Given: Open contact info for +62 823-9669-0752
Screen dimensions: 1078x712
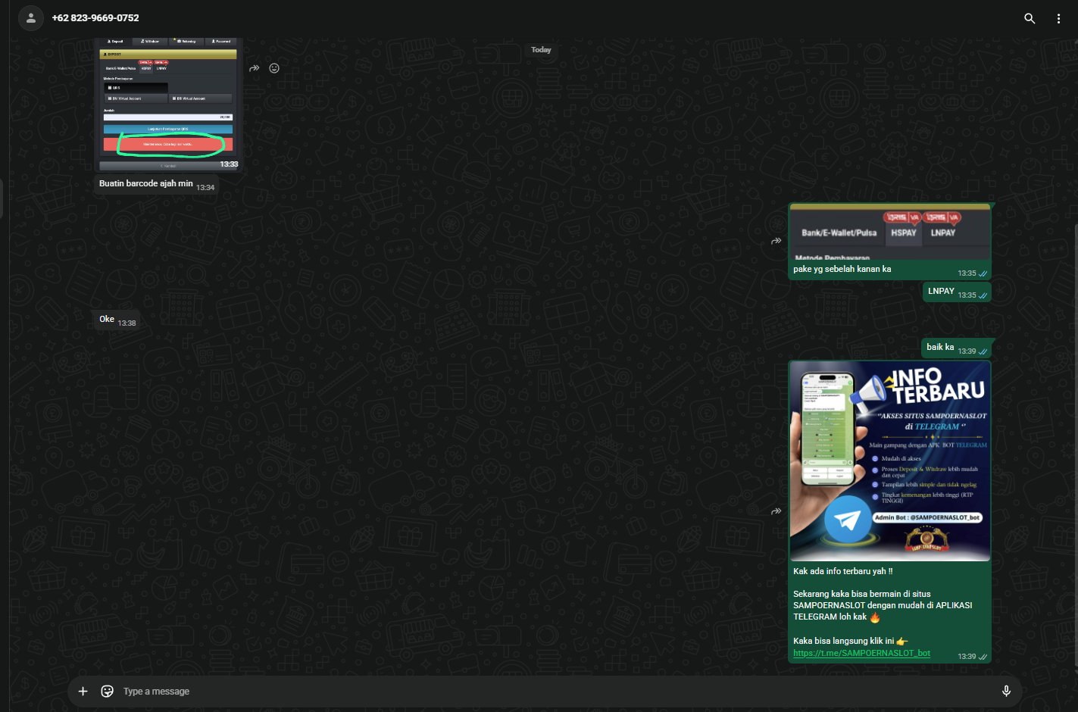Looking at the screenshot, I should coord(95,18).
